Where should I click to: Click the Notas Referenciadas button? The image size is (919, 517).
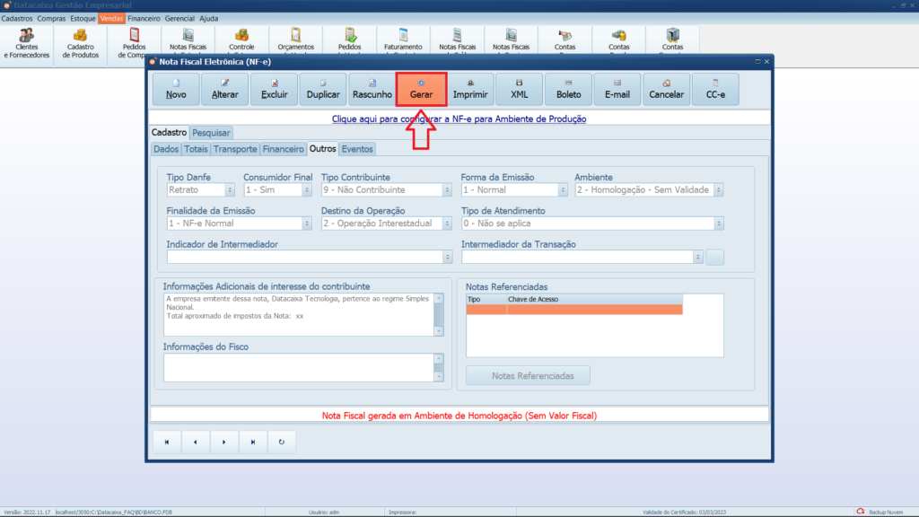point(528,375)
